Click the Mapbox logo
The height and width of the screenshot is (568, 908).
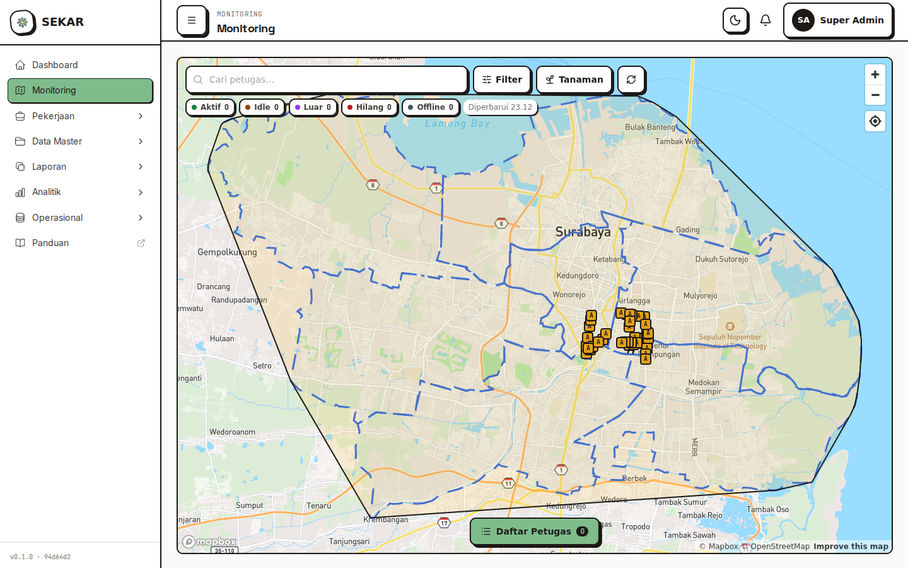click(x=209, y=541)
